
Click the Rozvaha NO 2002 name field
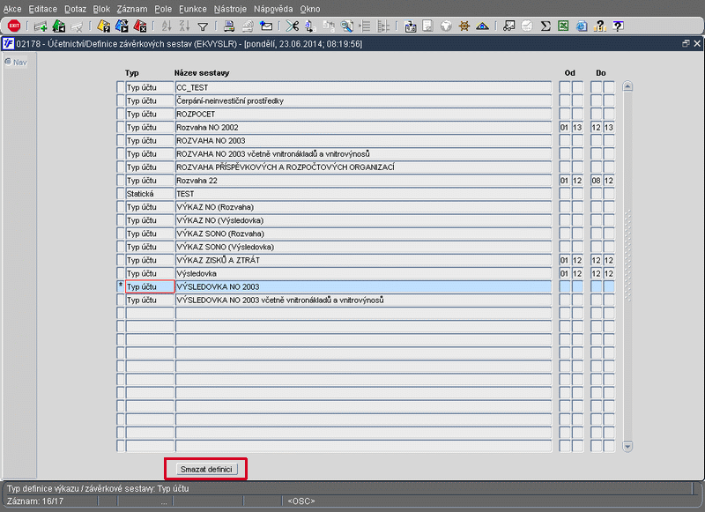coord(363,127)
